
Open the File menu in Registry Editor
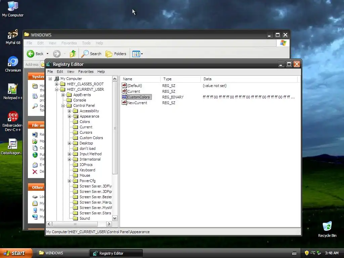tap(50, 72)
